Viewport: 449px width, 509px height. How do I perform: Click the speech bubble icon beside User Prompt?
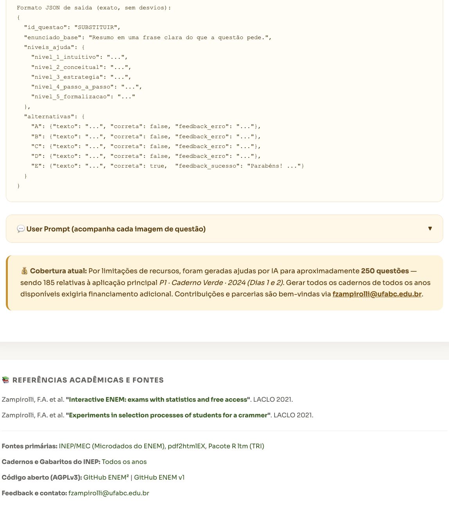pyautogui.click(x=21, y=229)
